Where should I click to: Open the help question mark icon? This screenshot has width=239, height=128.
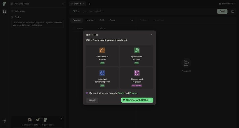5,121
